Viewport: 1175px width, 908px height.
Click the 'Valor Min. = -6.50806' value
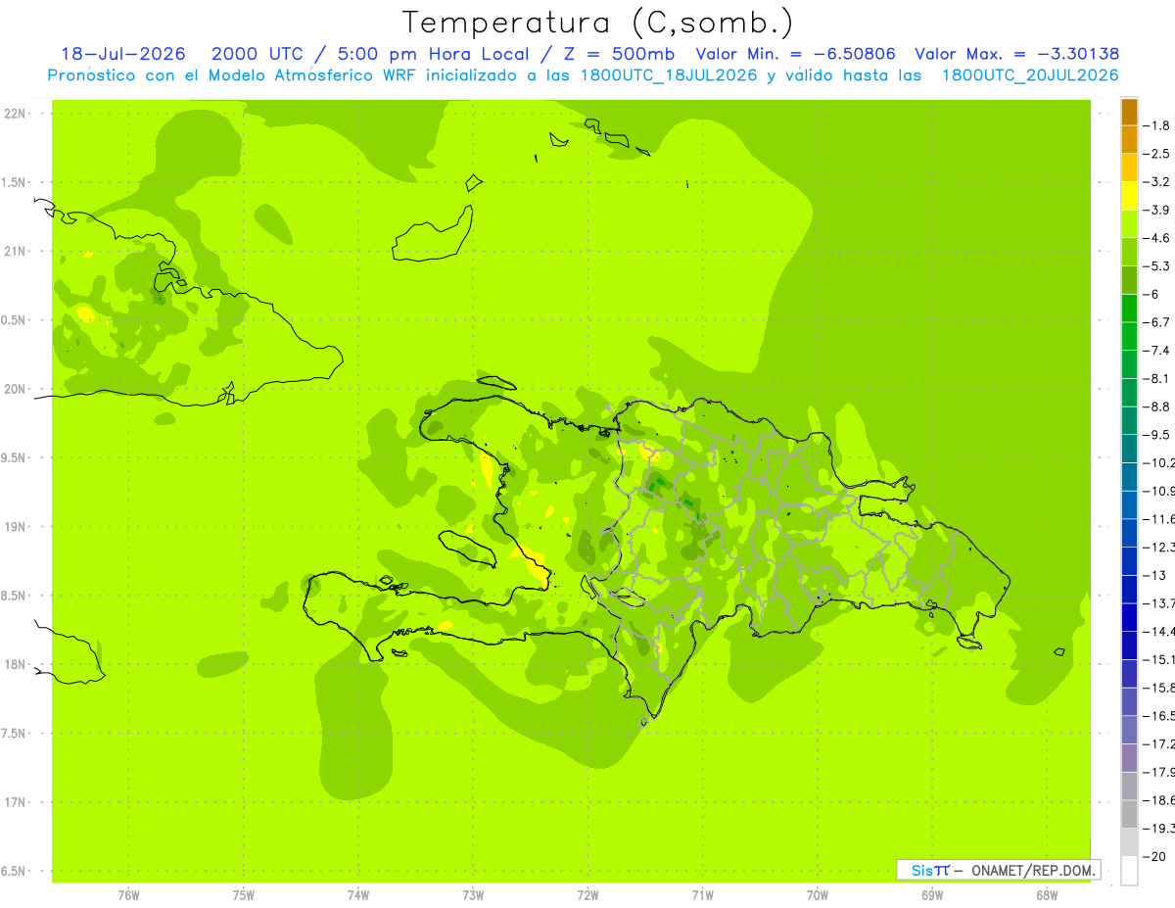click(795, 54)
